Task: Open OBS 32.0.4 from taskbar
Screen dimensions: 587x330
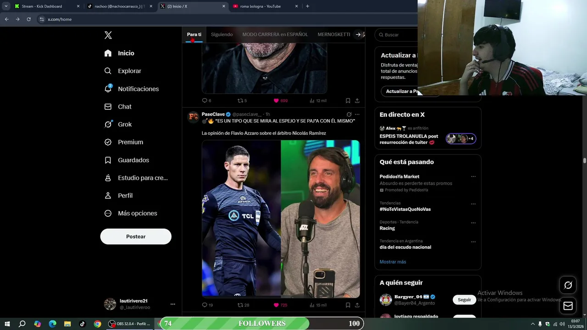Action: tap(130, 324)
